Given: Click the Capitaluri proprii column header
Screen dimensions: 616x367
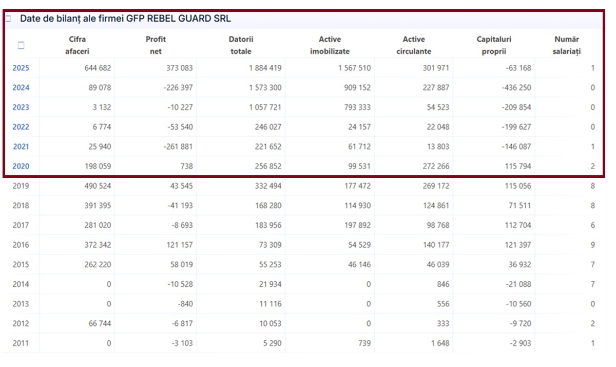Looking at the screenshot, I should tap(494, 45).
